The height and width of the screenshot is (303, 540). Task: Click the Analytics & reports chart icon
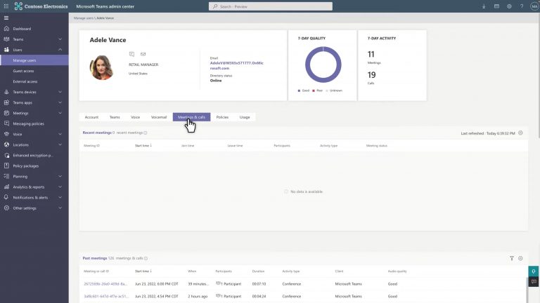pyautogui.click(x=6, y=187)
